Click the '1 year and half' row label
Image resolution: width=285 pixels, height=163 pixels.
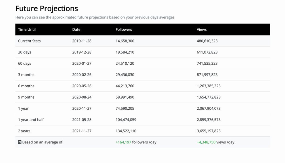pyautogui.click(x=31, y=120)
